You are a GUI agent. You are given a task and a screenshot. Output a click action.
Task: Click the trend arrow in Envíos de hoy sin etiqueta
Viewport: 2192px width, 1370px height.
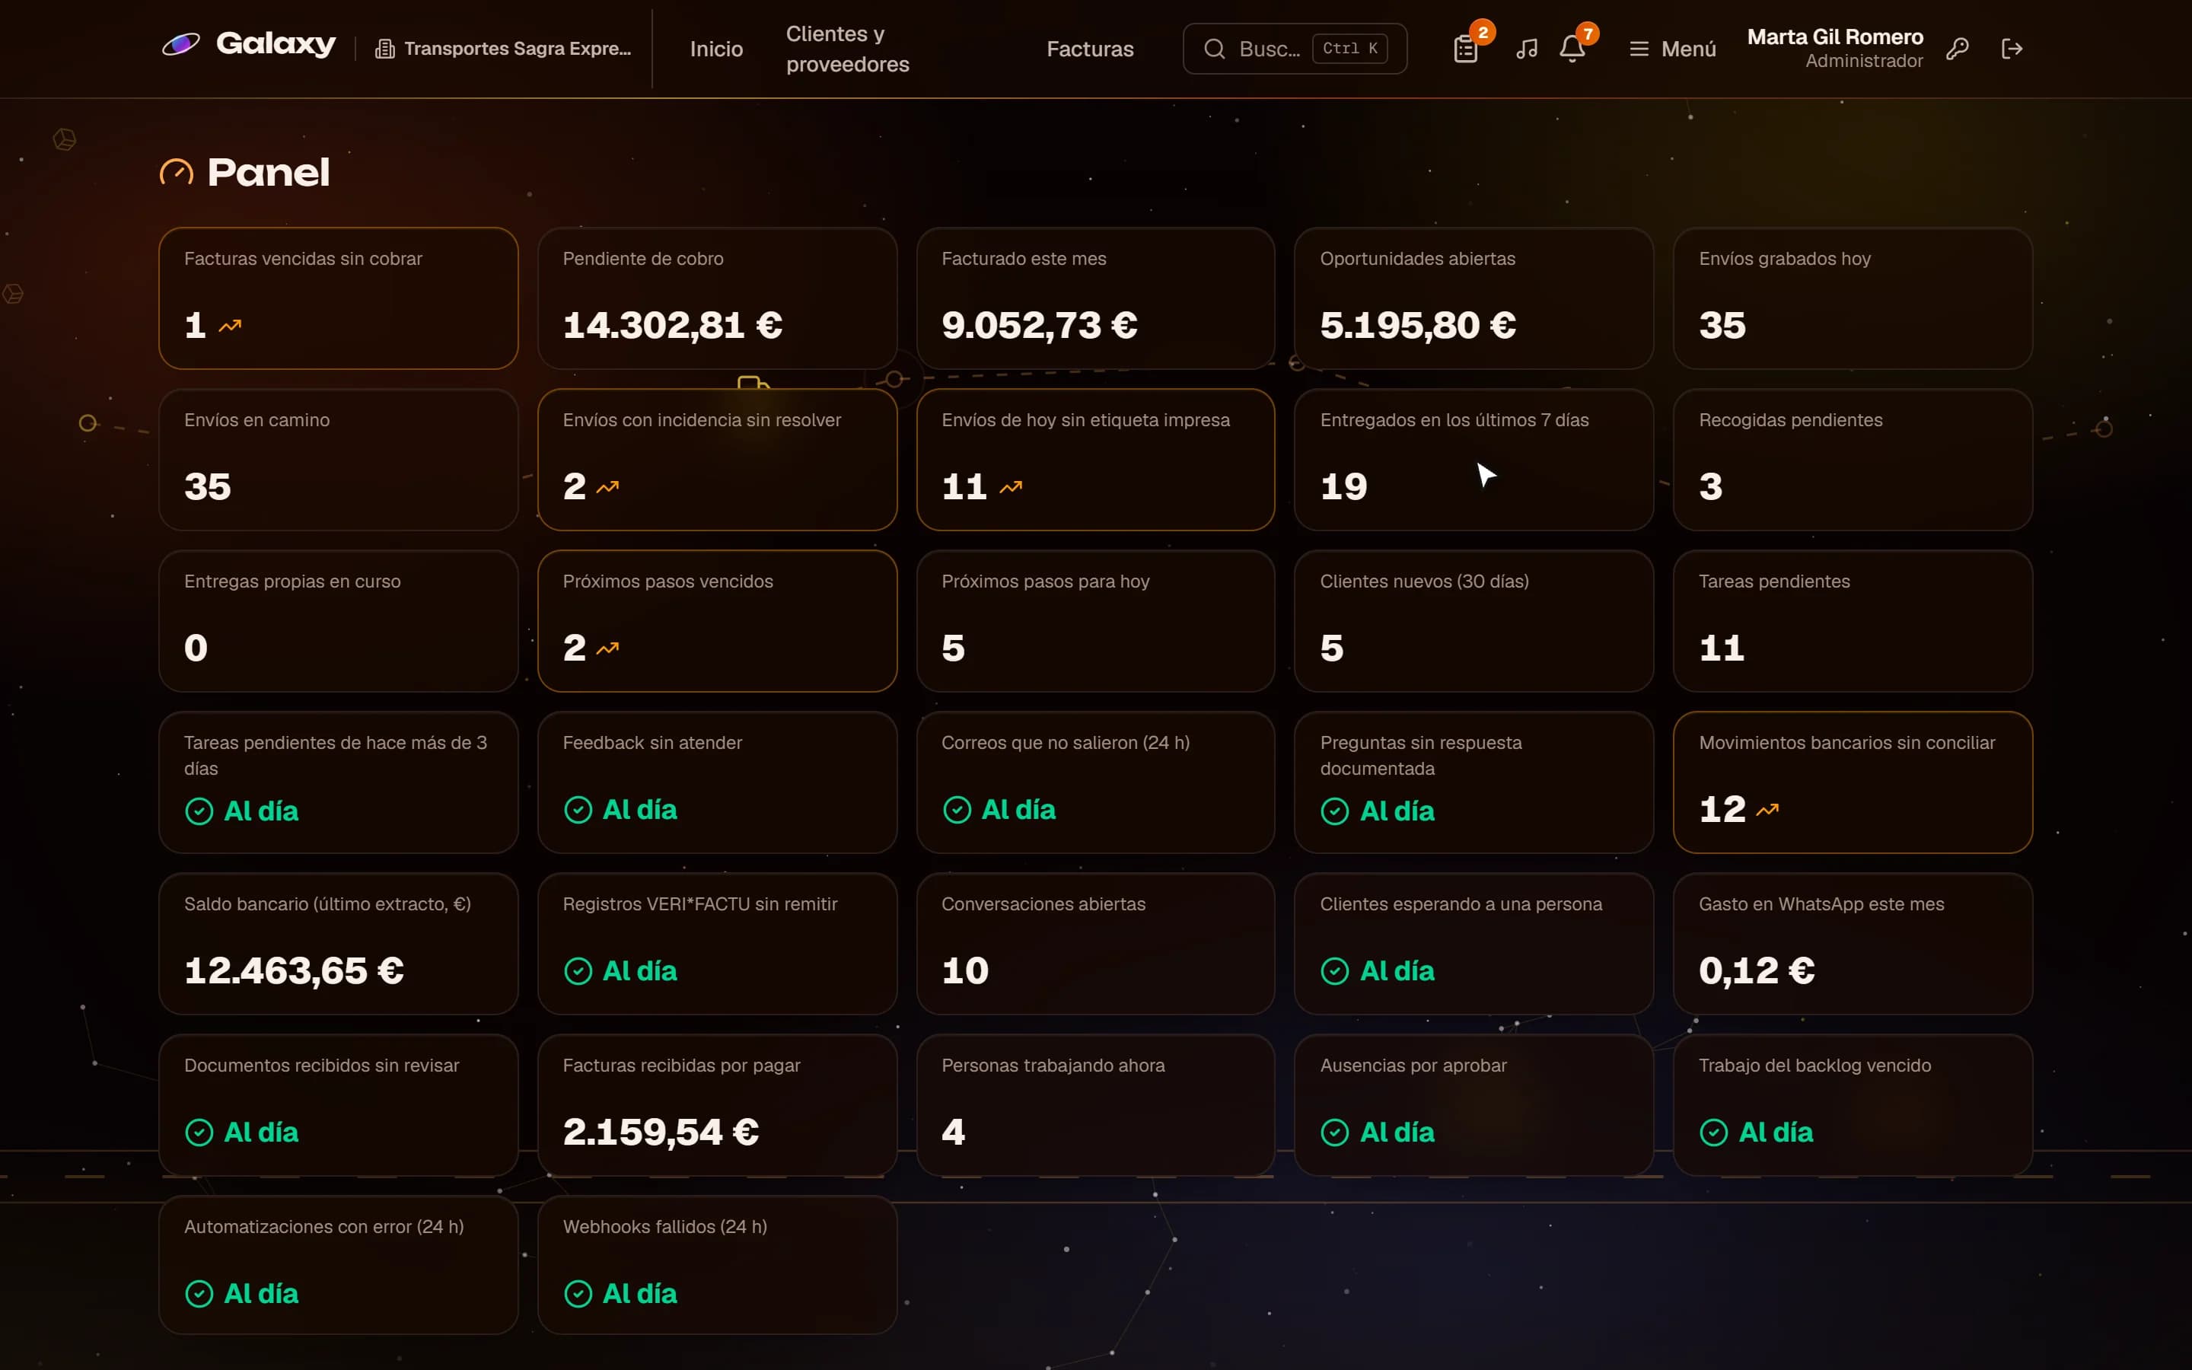1011,486
